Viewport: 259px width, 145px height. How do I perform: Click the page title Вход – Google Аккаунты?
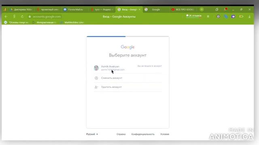[119, 17]
